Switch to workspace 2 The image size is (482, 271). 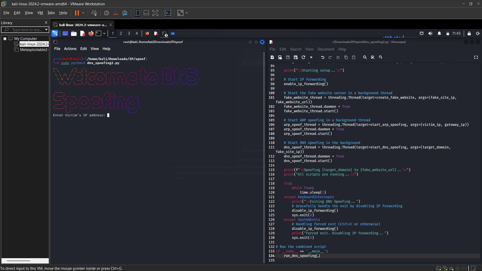point(121,33)
